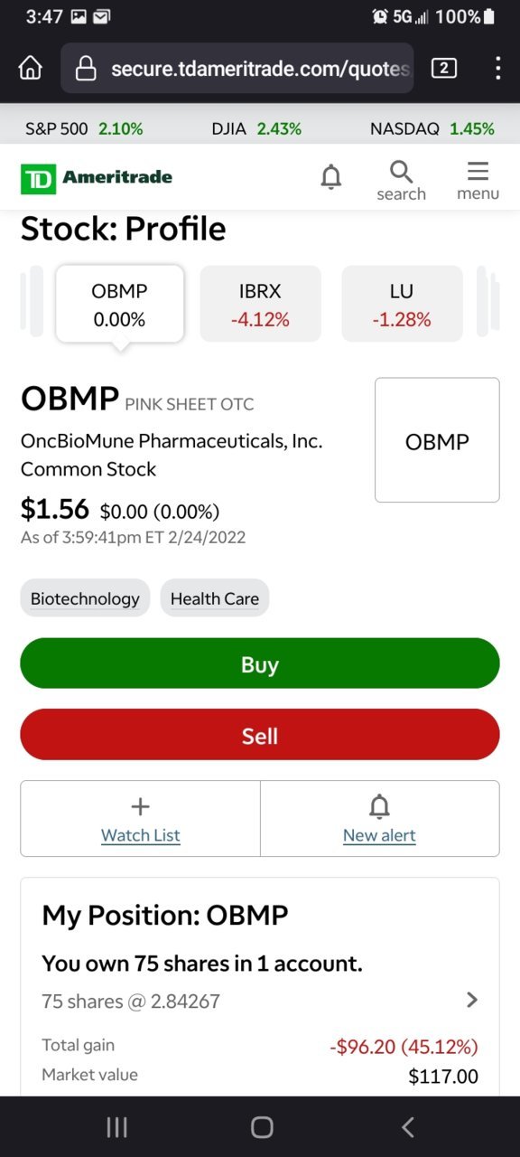The height and width of the screenshot is (1157, 520).
Task: Select the OBMP ticker tab
Action: click(x=119, y=304)
